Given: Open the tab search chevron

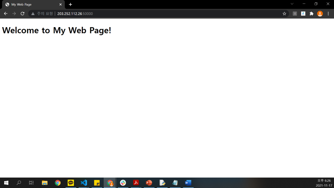Looking at the screenshot, I should tap(292, 4).
